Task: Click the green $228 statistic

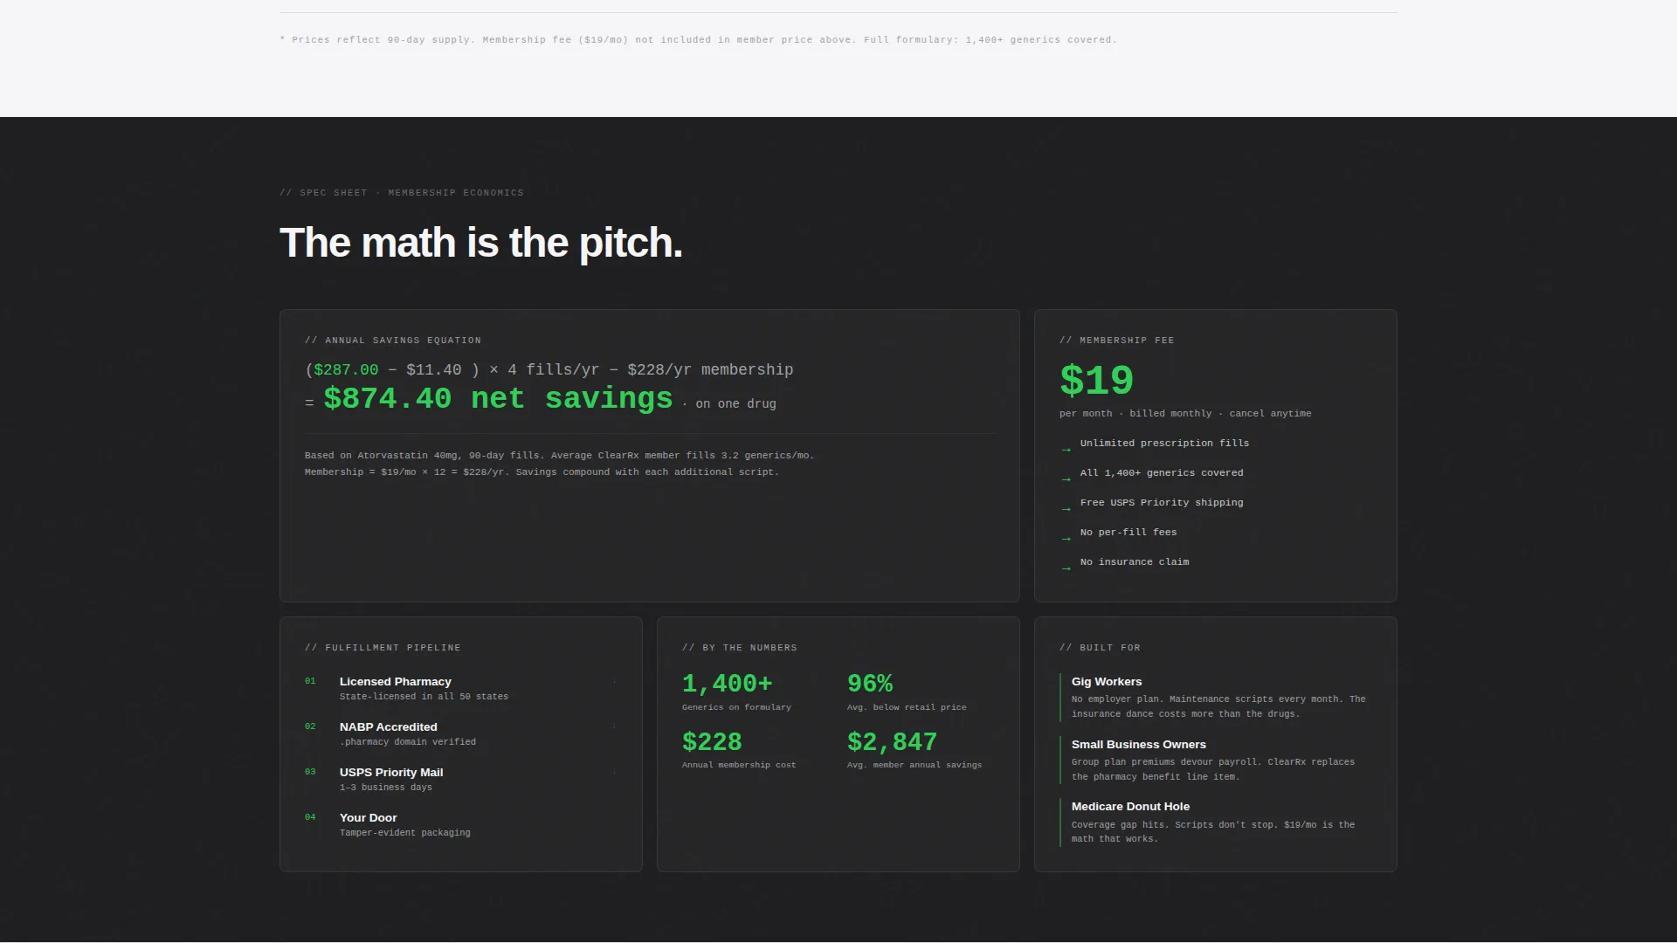Action: click(712, 742)
